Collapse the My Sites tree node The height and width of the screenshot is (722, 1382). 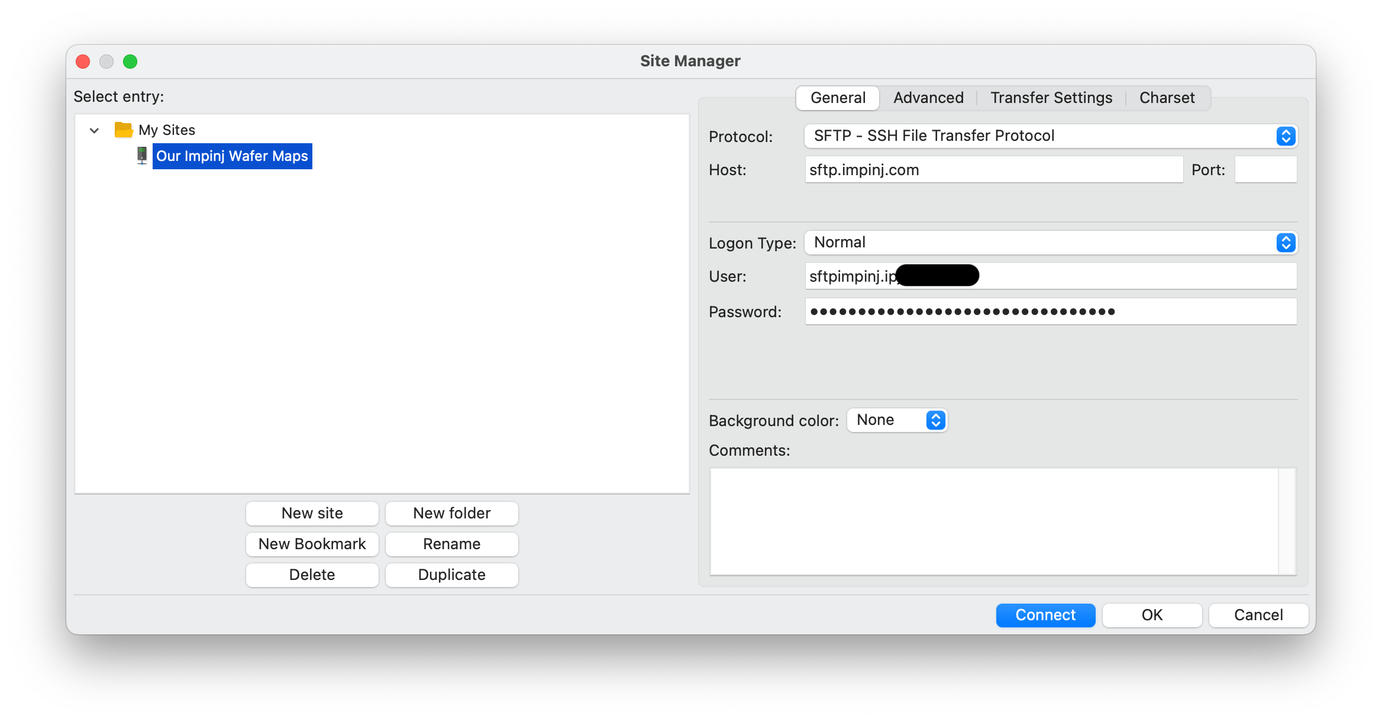coord(94,130)
